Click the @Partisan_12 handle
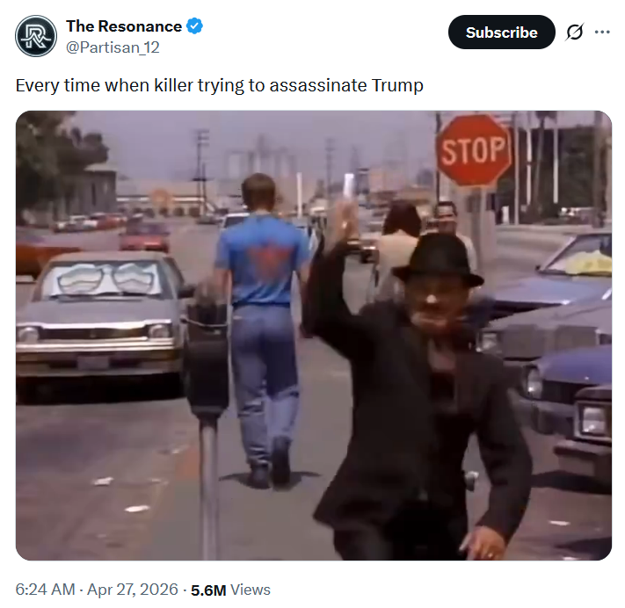 click(113, 47)
